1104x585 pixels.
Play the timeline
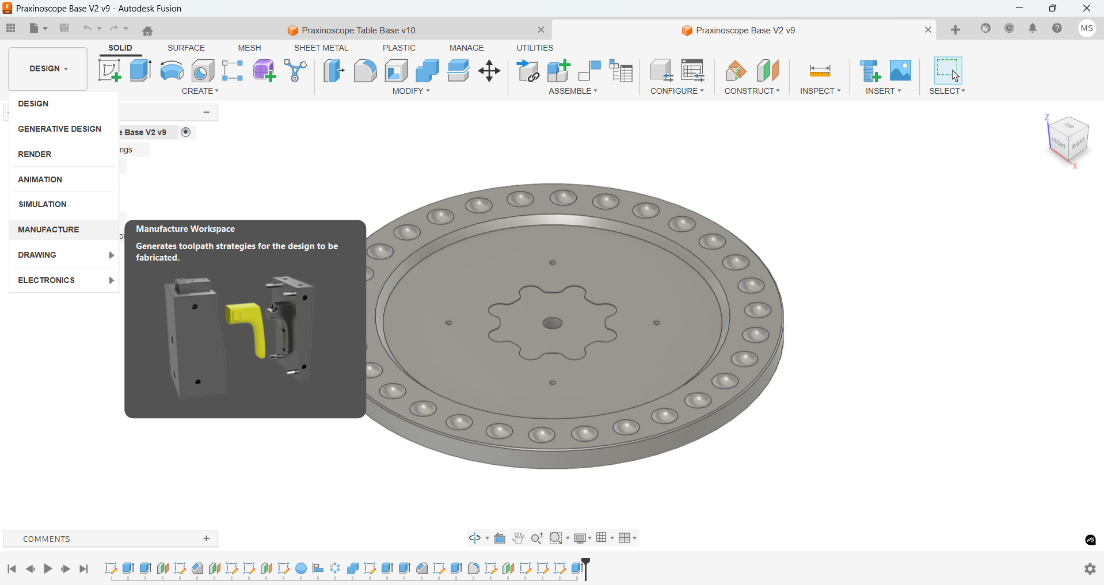click(x=48, y=569)
